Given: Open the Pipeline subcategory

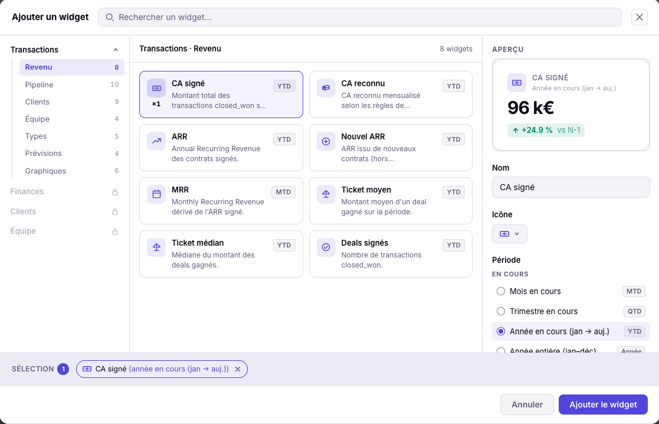Looking at the screenshot, I should (39, 85).
